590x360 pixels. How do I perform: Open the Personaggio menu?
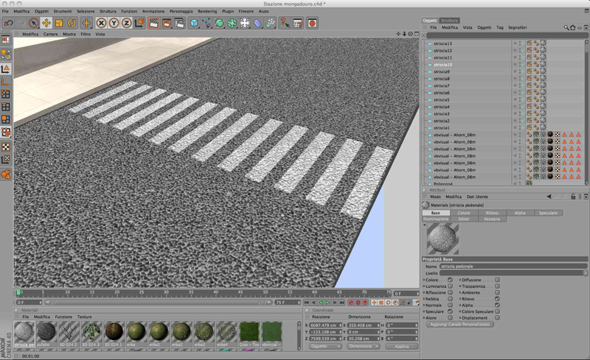tap(181, 11)
